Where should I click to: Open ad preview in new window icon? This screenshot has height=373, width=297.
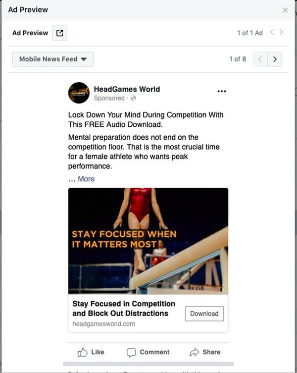tap(59, 33)
